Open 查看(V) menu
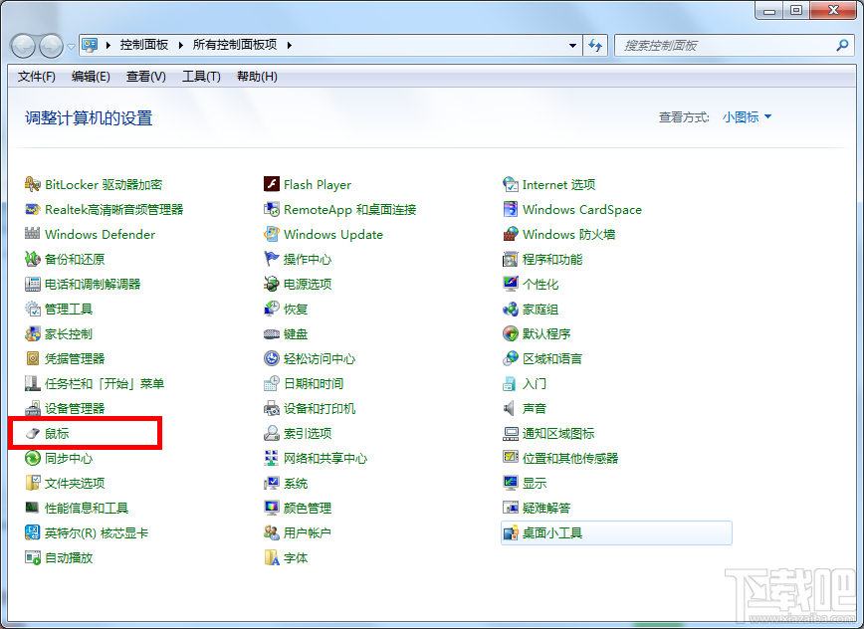The height and width of the screenshot is (629, 864). 146,77
